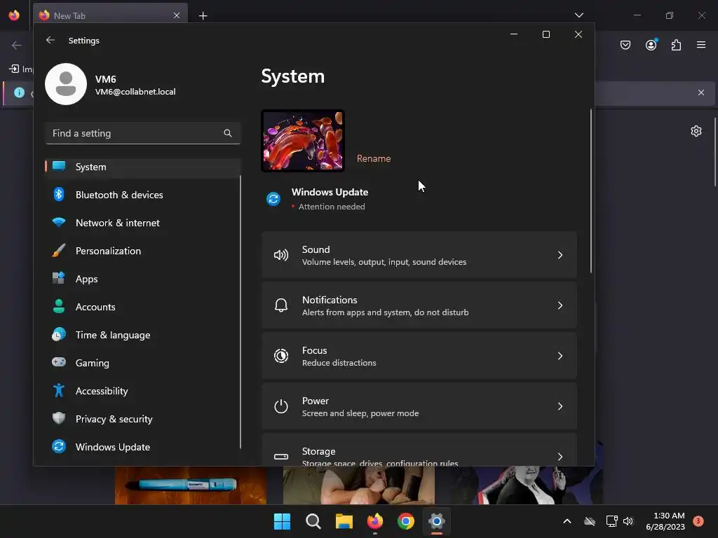The width and height of the screenshot is (718, 538).
Task: Open Google Chrome from taskbar
Action: tap(406, 521)
